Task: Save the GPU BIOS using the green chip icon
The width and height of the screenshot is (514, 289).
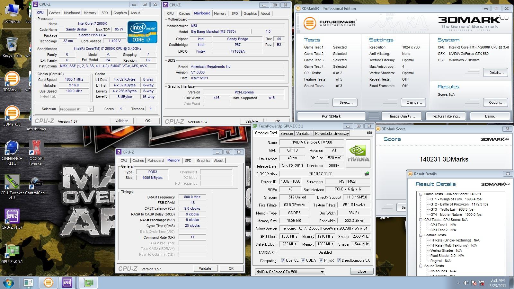Action: [367, 174]
